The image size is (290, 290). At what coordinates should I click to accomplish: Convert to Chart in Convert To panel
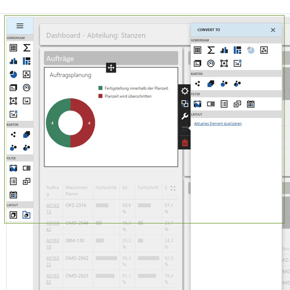click(x=224, y=50)
